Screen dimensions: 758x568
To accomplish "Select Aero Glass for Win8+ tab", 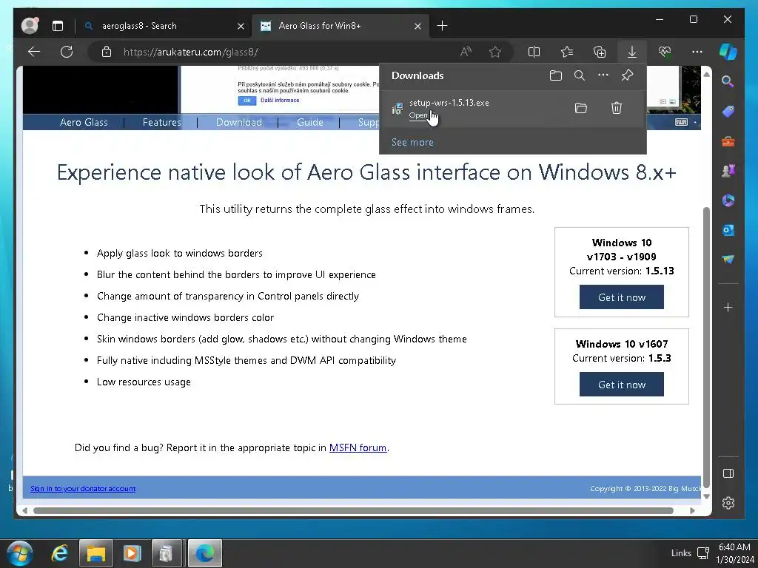I will click(341, 26).
